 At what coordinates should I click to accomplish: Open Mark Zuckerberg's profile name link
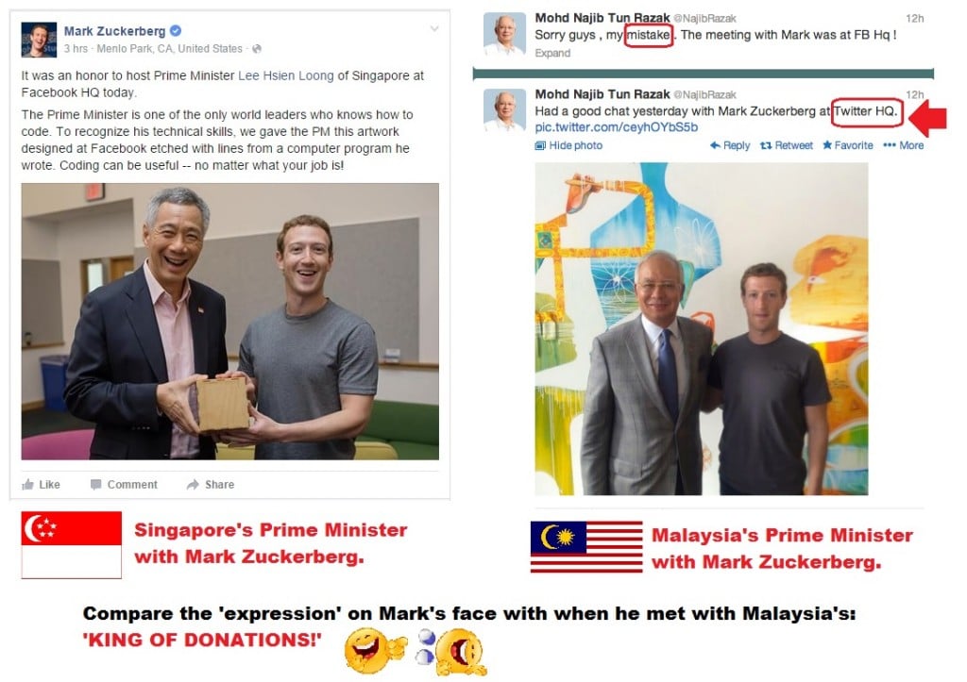pyautogui.click(x=114, y=31)
